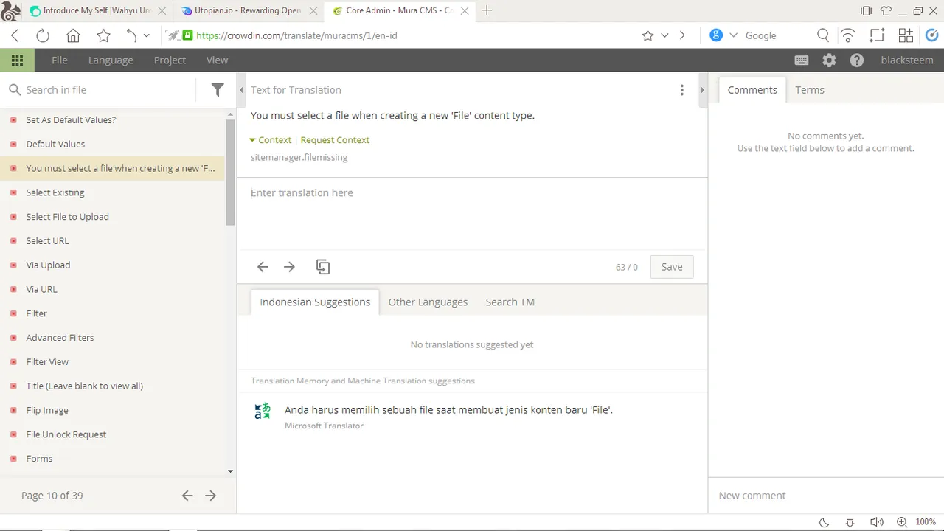
Task: Click the filter funnel icon
Action: click(218, 89)
